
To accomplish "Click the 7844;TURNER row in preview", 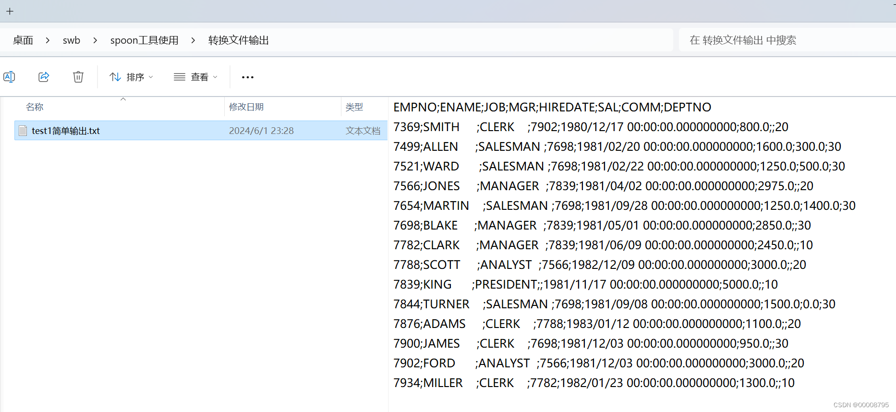I will tap(614, 304).
